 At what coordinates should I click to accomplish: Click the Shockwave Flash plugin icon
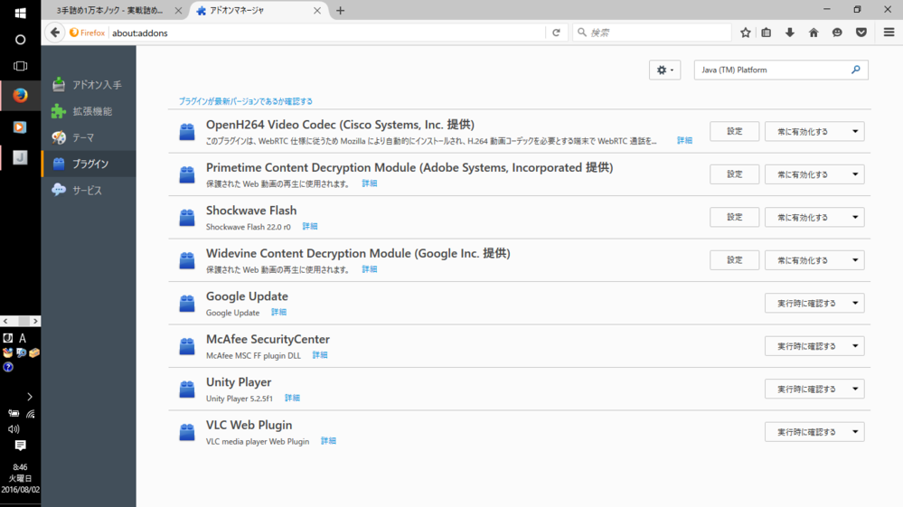tap(186, 217)
